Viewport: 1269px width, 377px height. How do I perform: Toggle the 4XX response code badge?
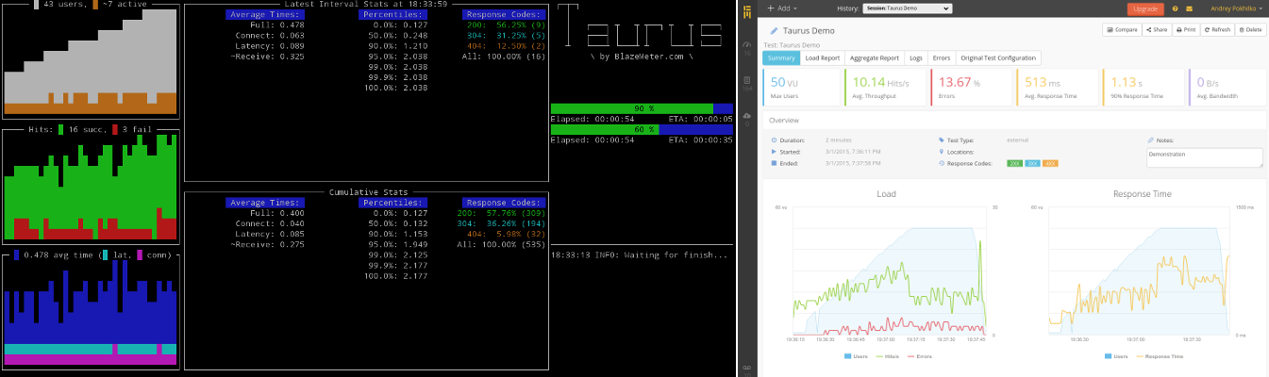click(1050, 163)
